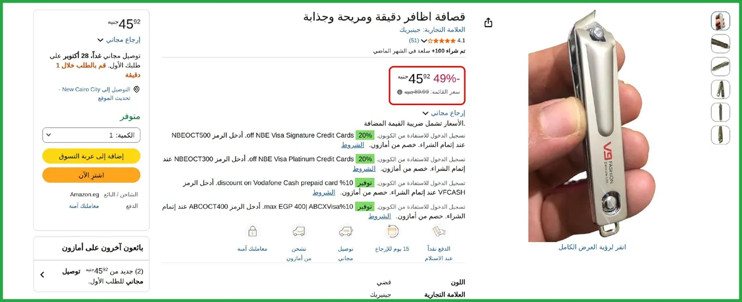The width and height of the screenshot is (742, 302).
Task: Open the (51) reviews count link
Action: coord(414,40)
